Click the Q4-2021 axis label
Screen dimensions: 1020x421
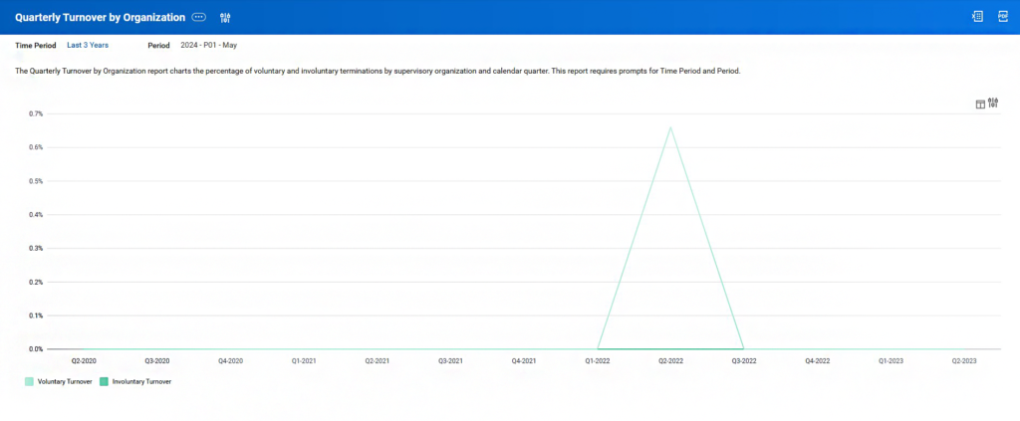pos(524,360)
